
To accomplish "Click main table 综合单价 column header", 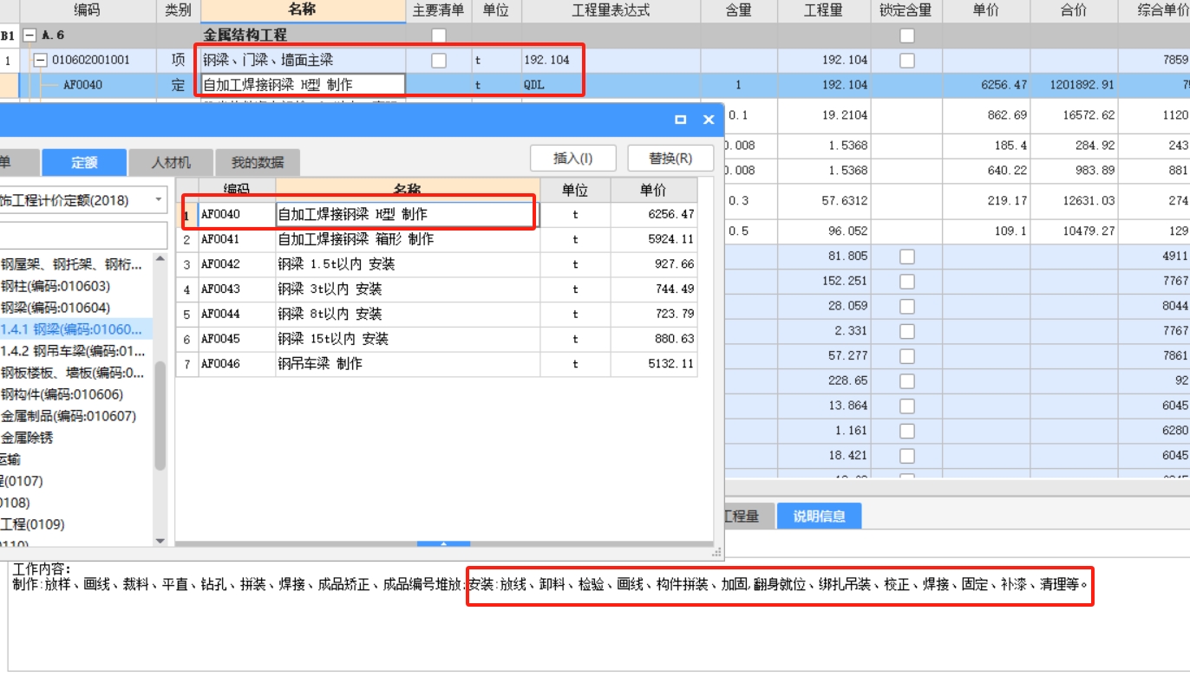I will coord(1155,11).
